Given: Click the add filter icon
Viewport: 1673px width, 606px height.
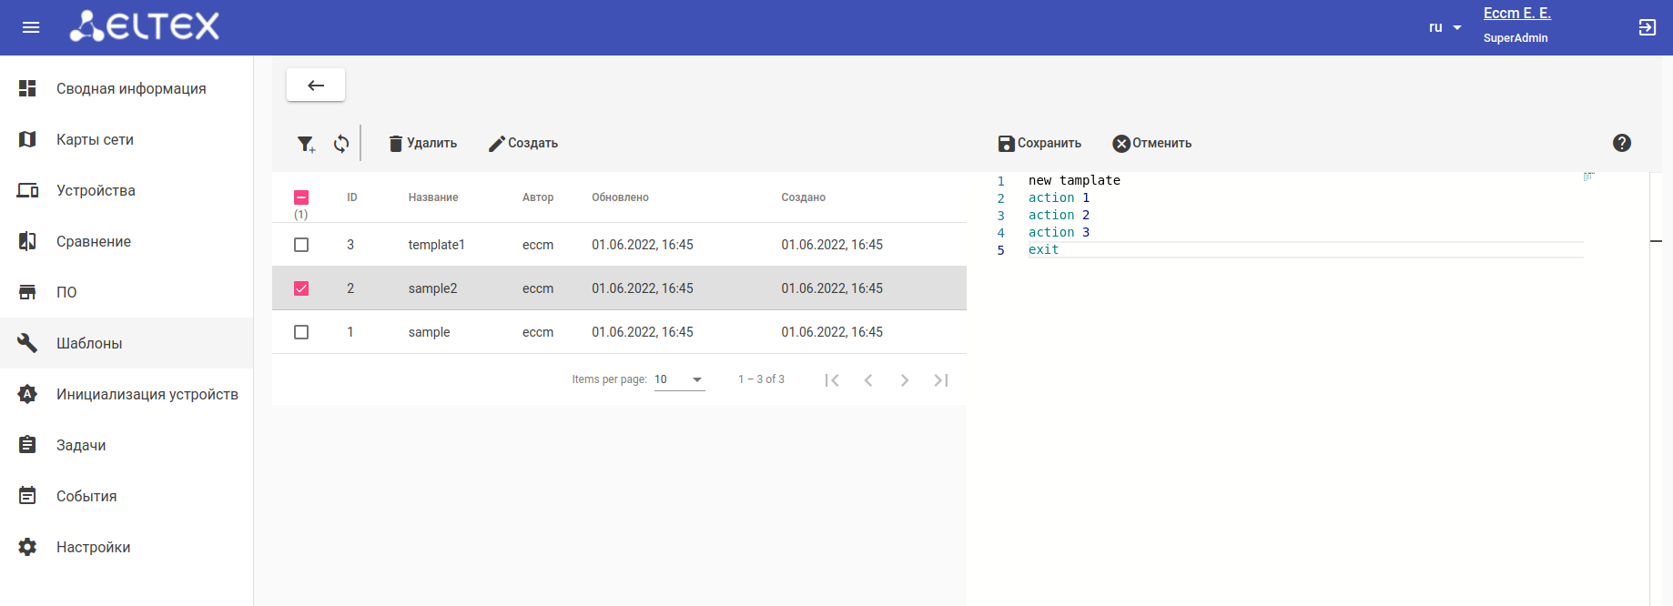Looking at the screenshot, I should (306, 144).
